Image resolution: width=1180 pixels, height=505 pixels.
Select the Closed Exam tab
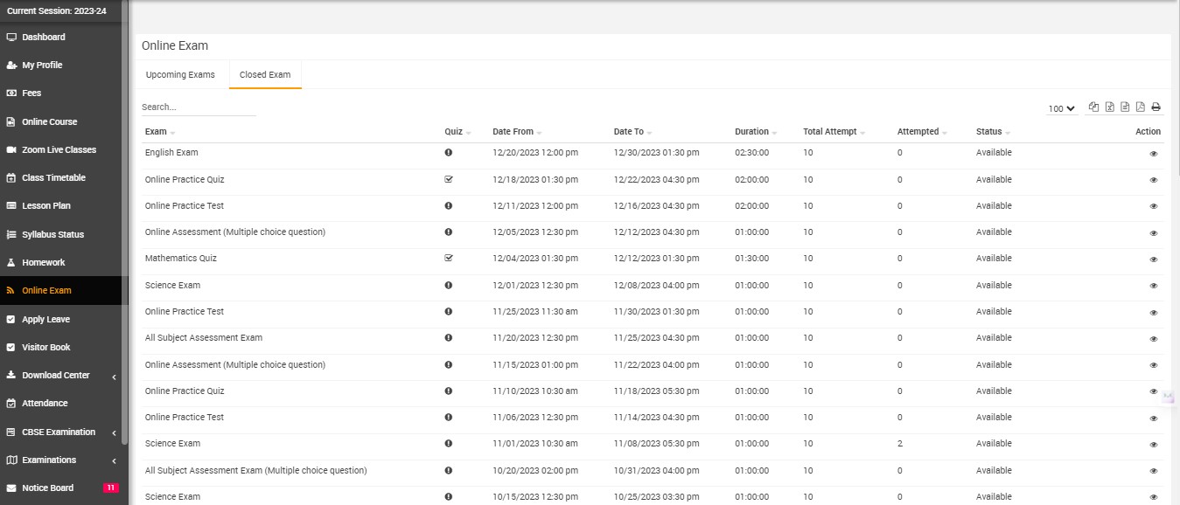pyautogui.click(x=265, y=74)
